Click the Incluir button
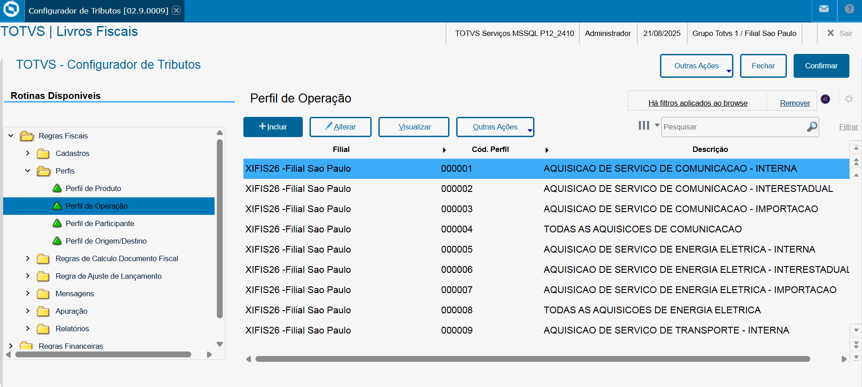 pyautogui.click(x=273, y=127)
